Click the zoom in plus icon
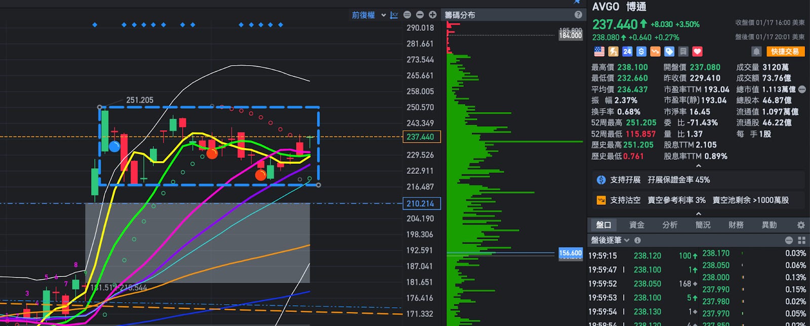This screenshot has height=326, width=810. (x=432, y=15)
